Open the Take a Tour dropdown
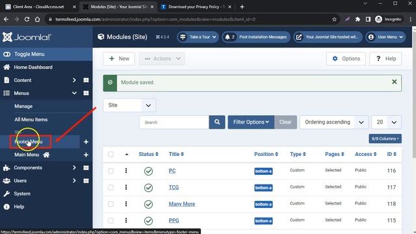This screenshot has height=234, width=416. (x=198, y=37)
